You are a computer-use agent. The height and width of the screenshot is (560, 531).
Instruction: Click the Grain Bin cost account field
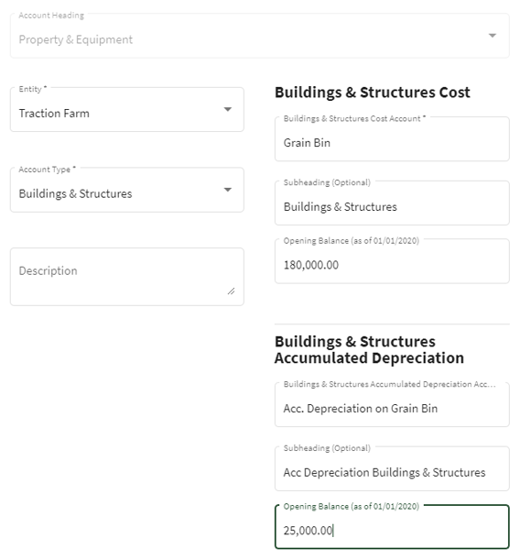point(392,139)
